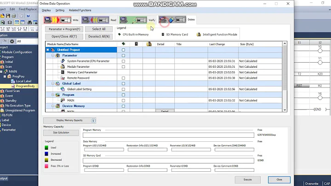Click the Program folder icon

[x=57, y=95]
